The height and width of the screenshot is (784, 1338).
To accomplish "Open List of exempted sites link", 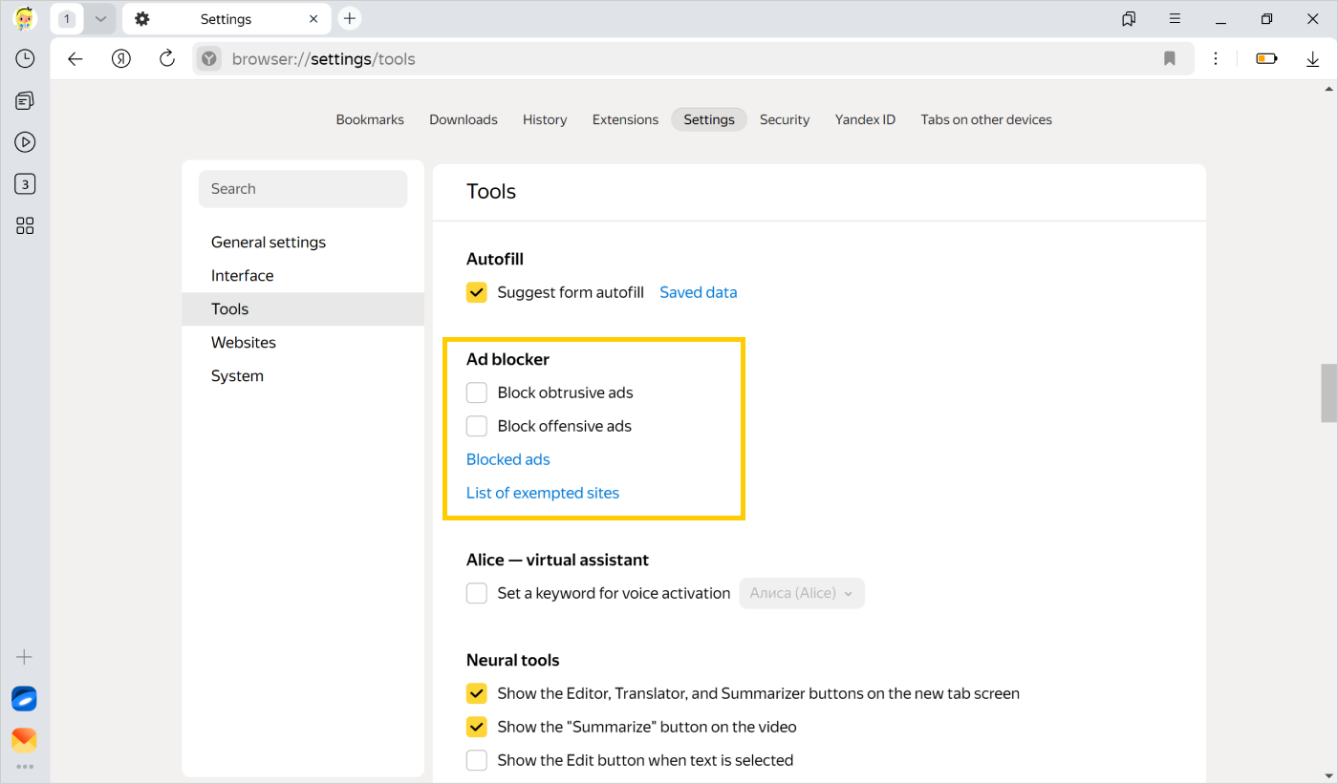I will 542,493.
